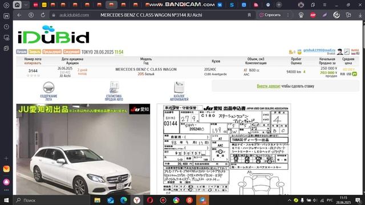This screenshot has width=365, height=205.
Task: Open Windows notification center
Action: [358, 200]
